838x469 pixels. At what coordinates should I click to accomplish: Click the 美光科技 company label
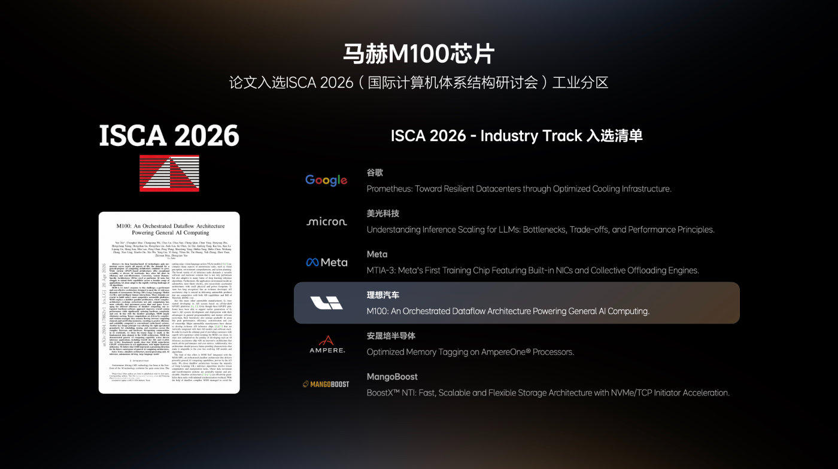[383, 214]
